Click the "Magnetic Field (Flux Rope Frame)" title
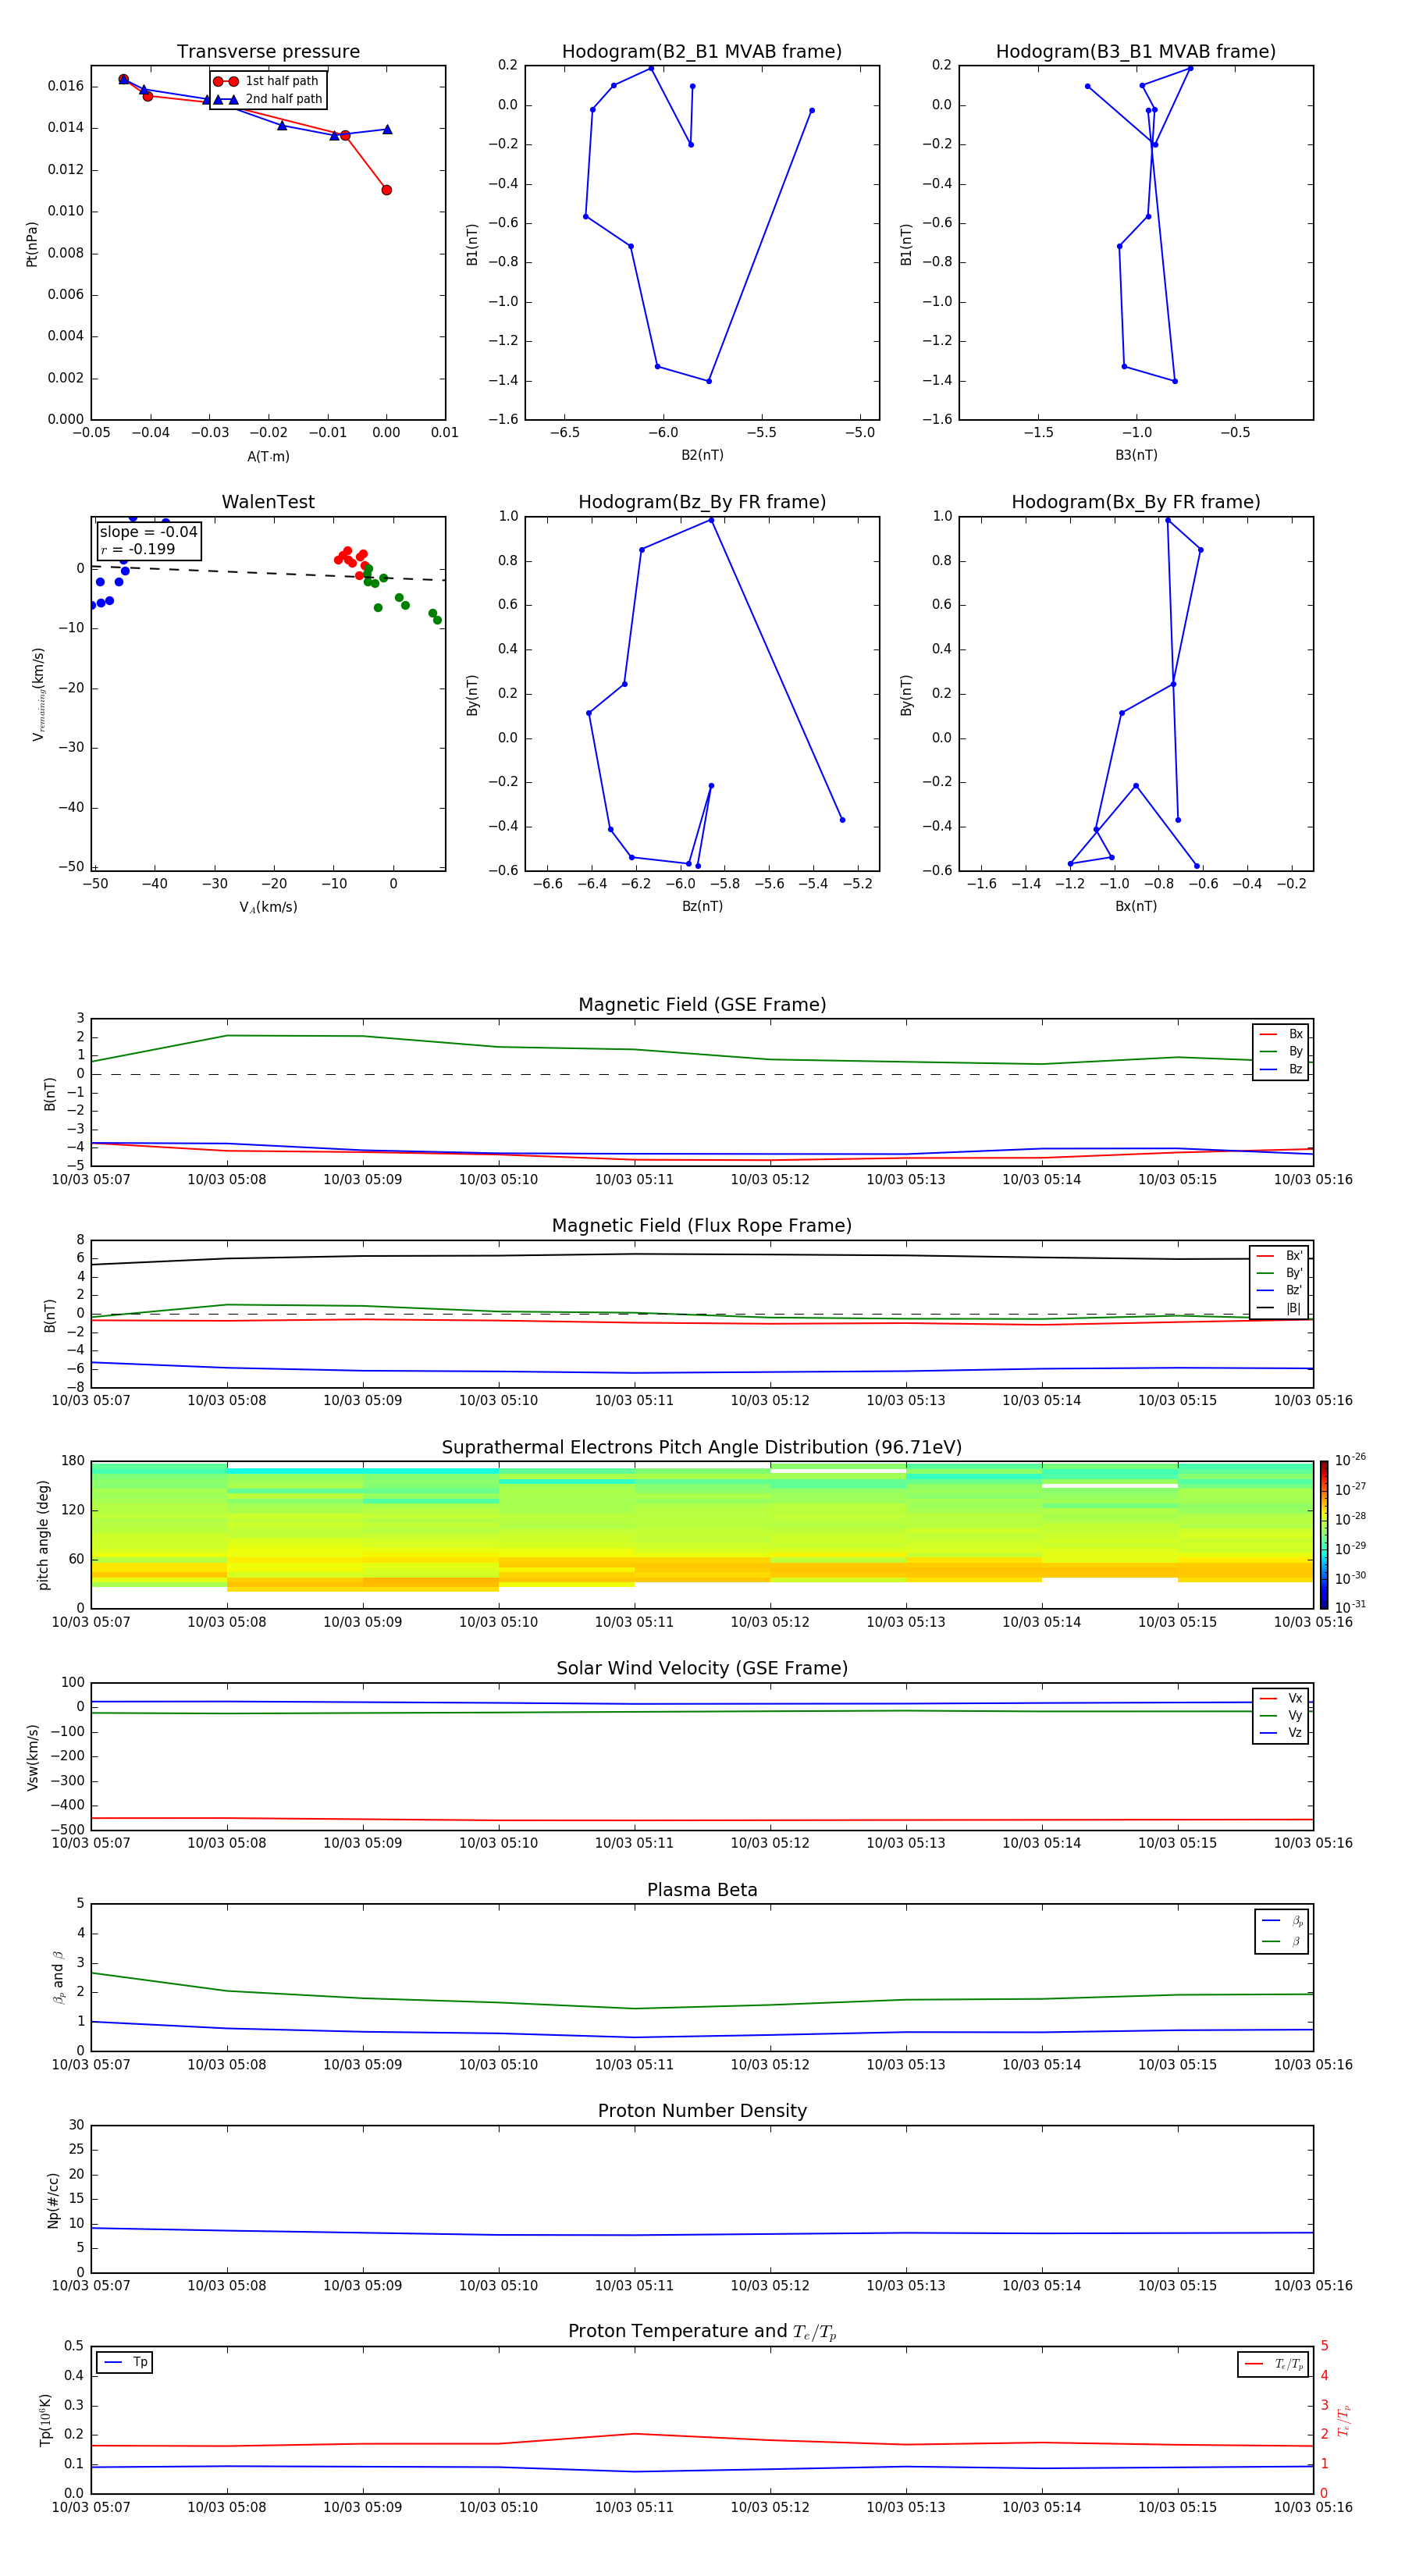Screen dimensions: 1405x2576 [702, 1226]
